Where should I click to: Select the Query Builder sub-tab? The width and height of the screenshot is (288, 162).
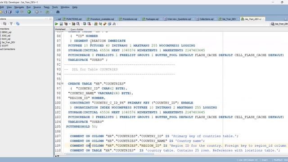(77, 29)
